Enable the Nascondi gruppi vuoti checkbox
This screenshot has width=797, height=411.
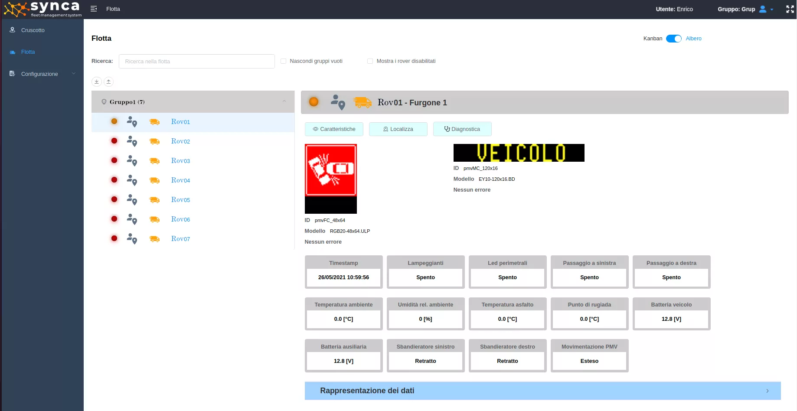click(284, 61)
